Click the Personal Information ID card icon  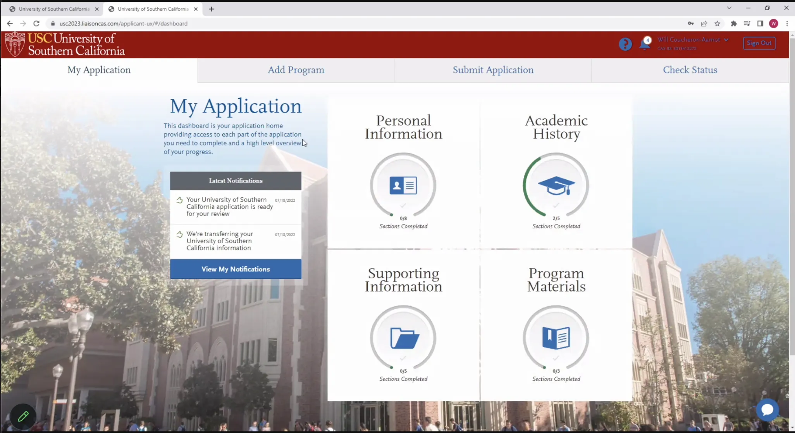point(403,186)
